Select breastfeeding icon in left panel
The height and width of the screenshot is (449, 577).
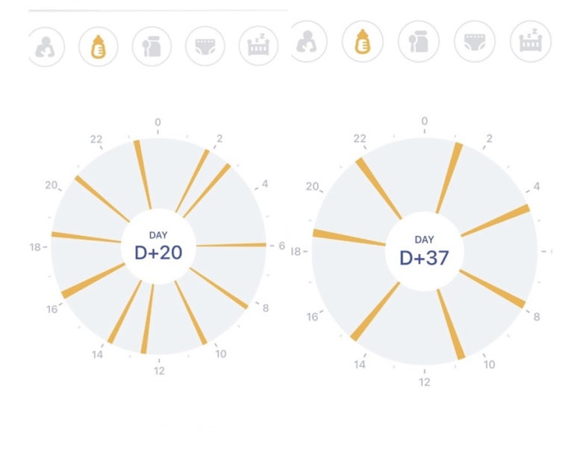point(47,47)
